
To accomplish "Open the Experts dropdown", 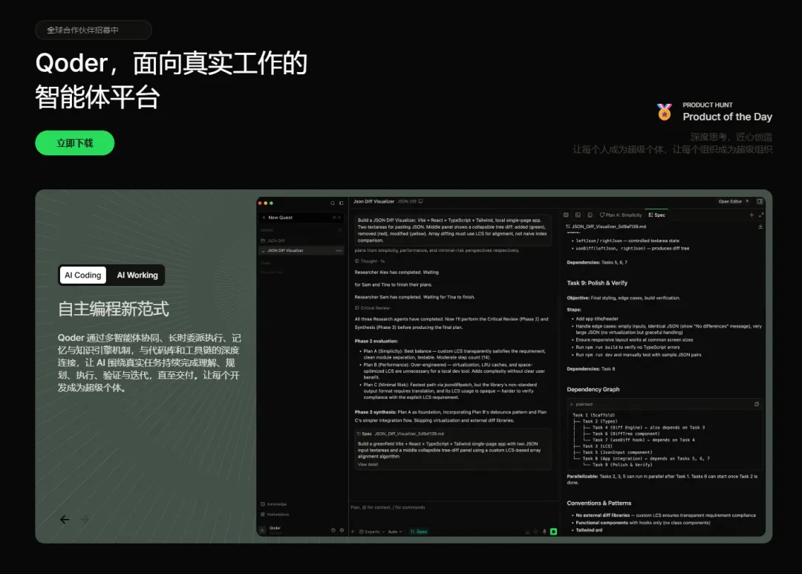I will pos(372,532).
